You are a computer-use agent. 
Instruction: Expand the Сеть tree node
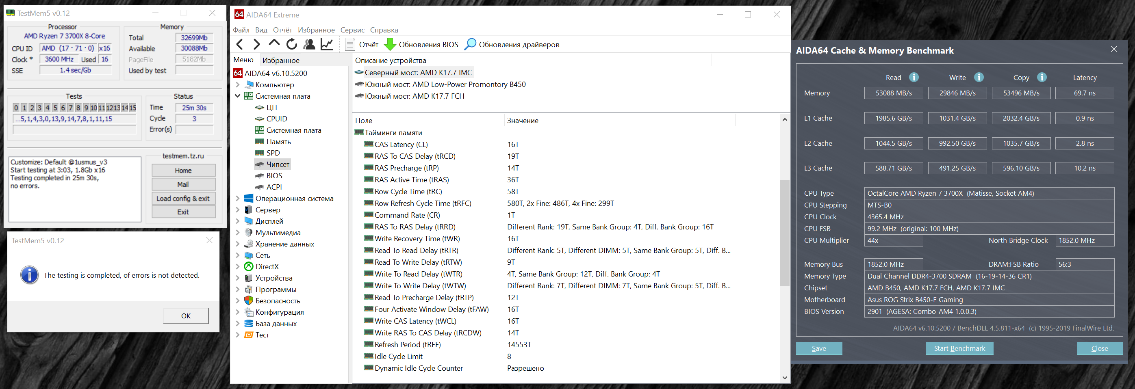click(237, 255)
